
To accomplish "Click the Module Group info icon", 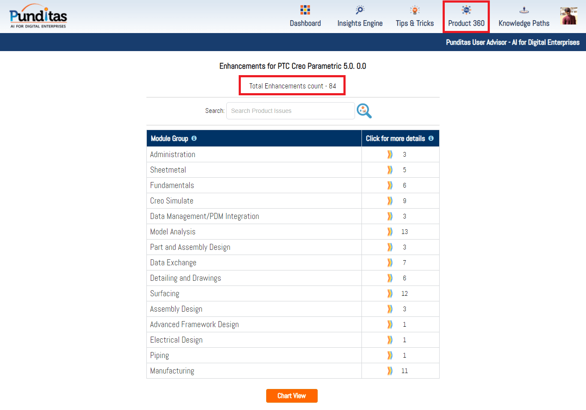I will click(194, 138).
